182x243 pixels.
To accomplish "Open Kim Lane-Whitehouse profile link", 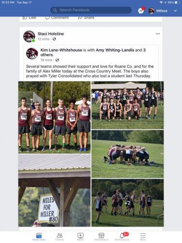I will click(61, 50).
